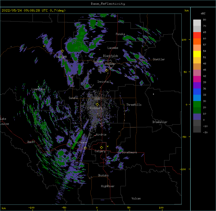The image size is (216, 211).
Task: Click the Stettler label
Action: [159, 59]
